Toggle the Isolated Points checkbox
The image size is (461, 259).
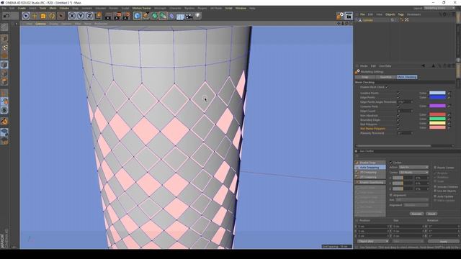398,93
